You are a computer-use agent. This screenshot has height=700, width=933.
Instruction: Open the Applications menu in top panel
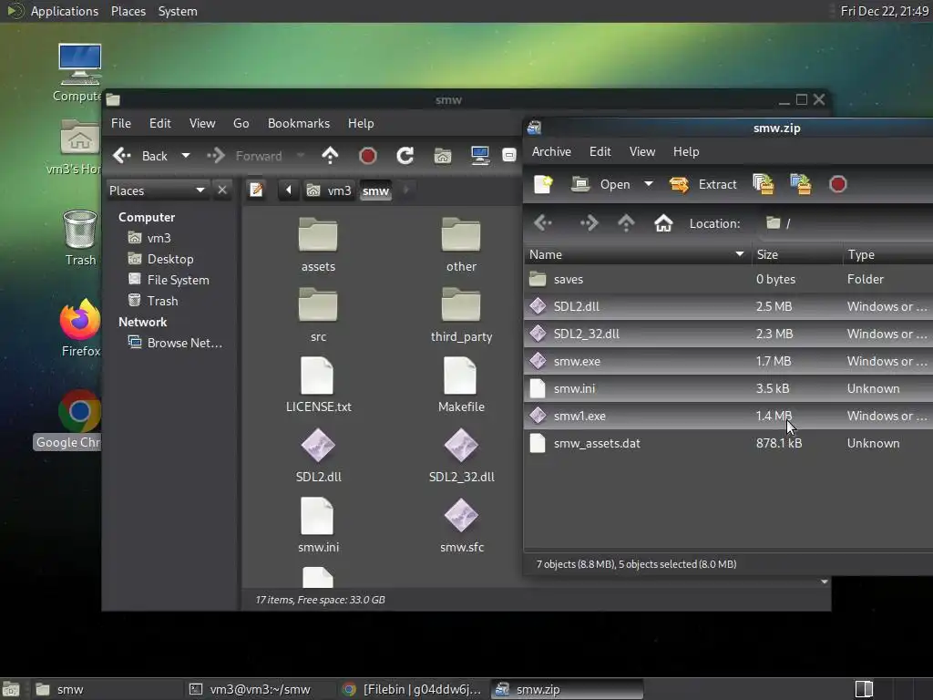coord(65,11)
